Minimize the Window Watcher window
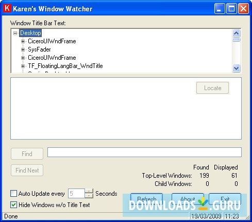 (220, 9)
